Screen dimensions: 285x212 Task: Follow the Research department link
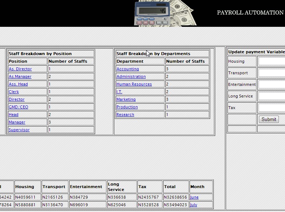[x=125, y=115]
